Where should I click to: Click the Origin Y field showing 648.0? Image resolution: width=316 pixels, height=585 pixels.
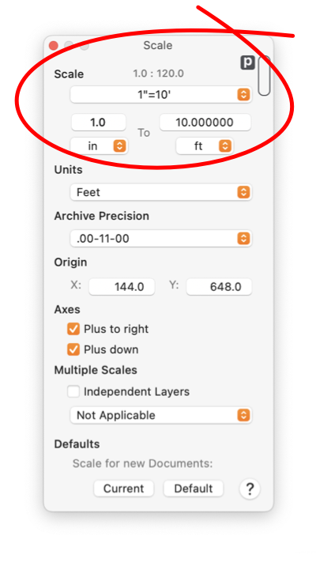click(219, 286)
